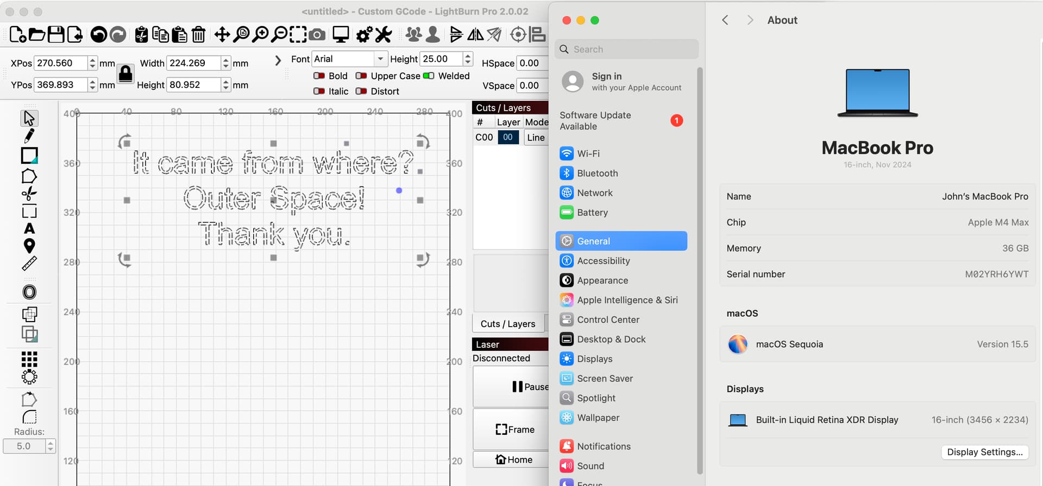Screen dimensions: 1043x486
Task: Click the Display Settings... button
Action: point(984,452)
